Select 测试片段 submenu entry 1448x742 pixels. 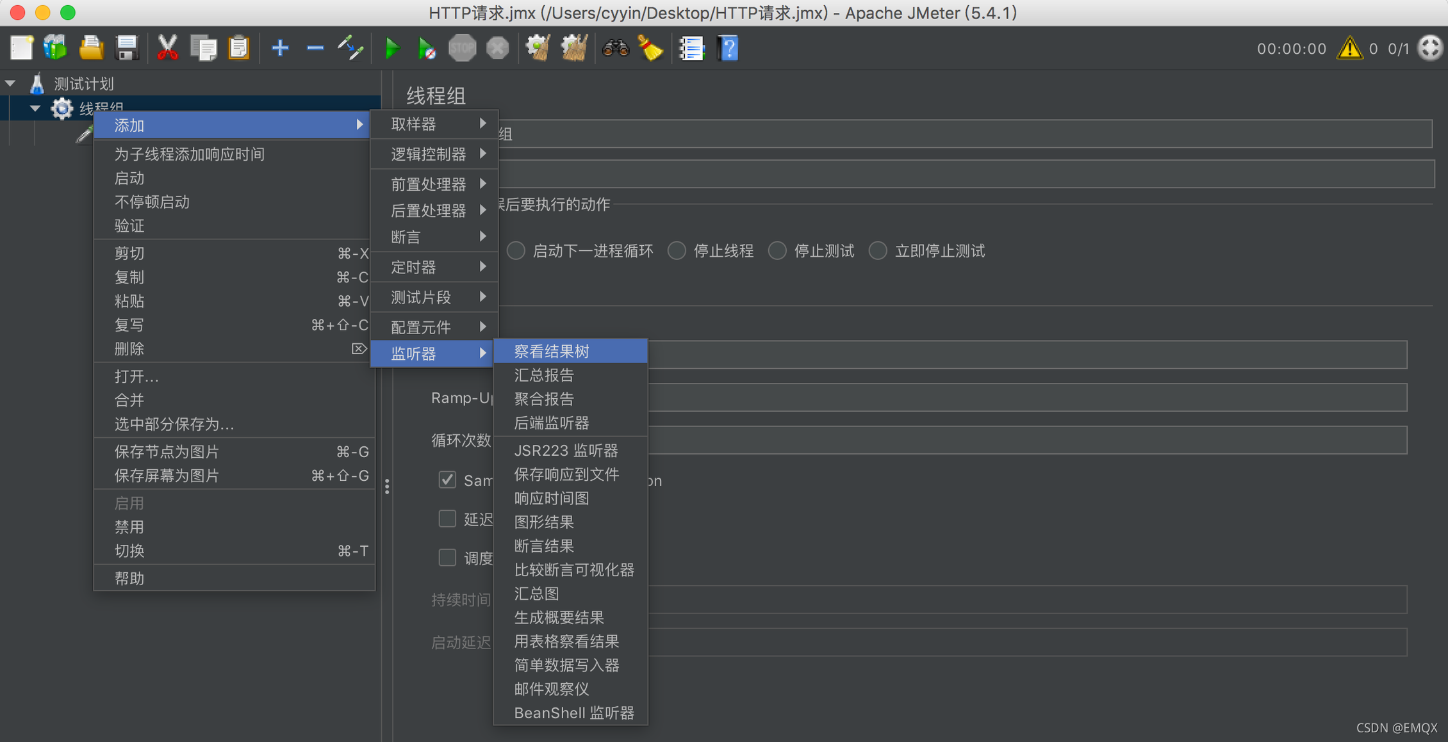(x=434, y=297)
